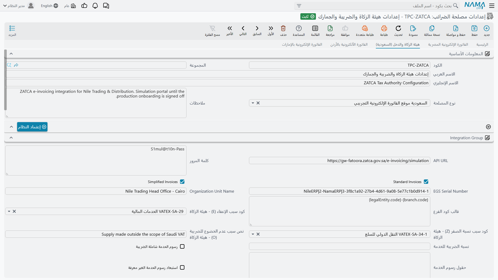498x280 pixels.
Task: Click the Print (طباعة) icon
Action: point(384,28)
